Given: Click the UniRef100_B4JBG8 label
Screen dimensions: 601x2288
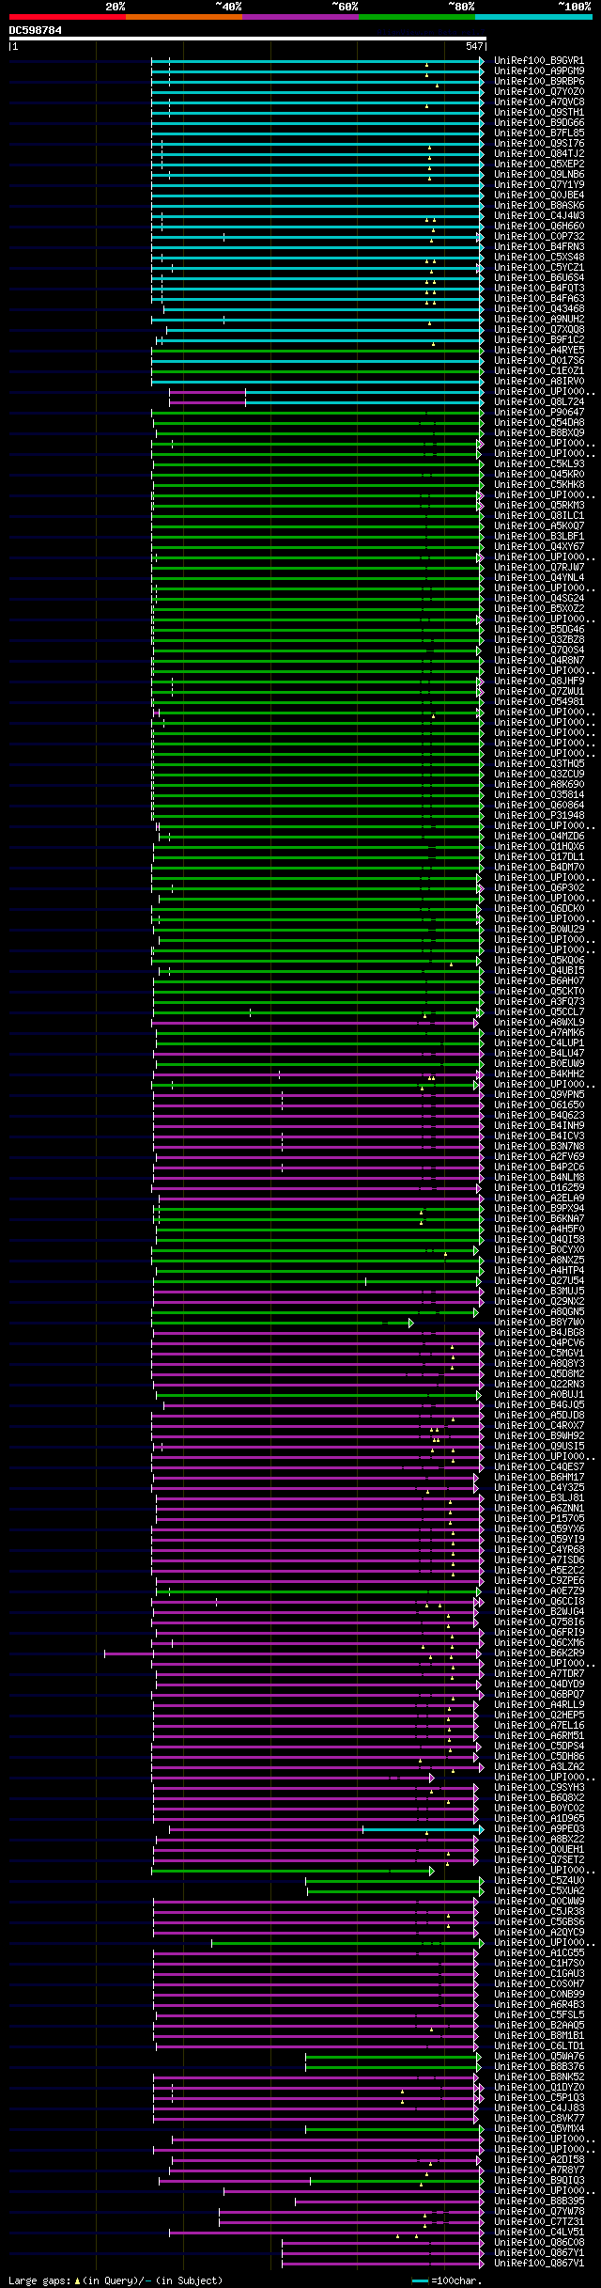Looking at the screenshot, I should coord(539,1333).
